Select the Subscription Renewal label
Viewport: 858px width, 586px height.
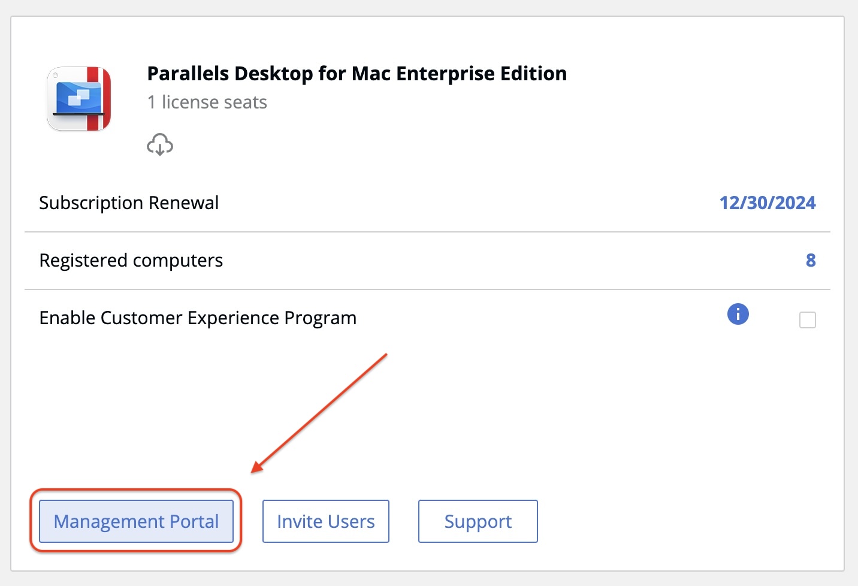(129, 203)
